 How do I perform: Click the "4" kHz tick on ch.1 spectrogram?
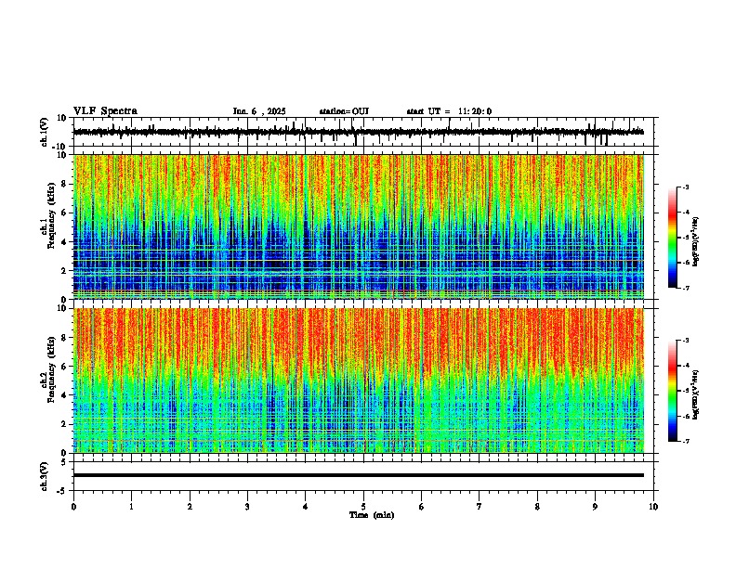point(65,242)
